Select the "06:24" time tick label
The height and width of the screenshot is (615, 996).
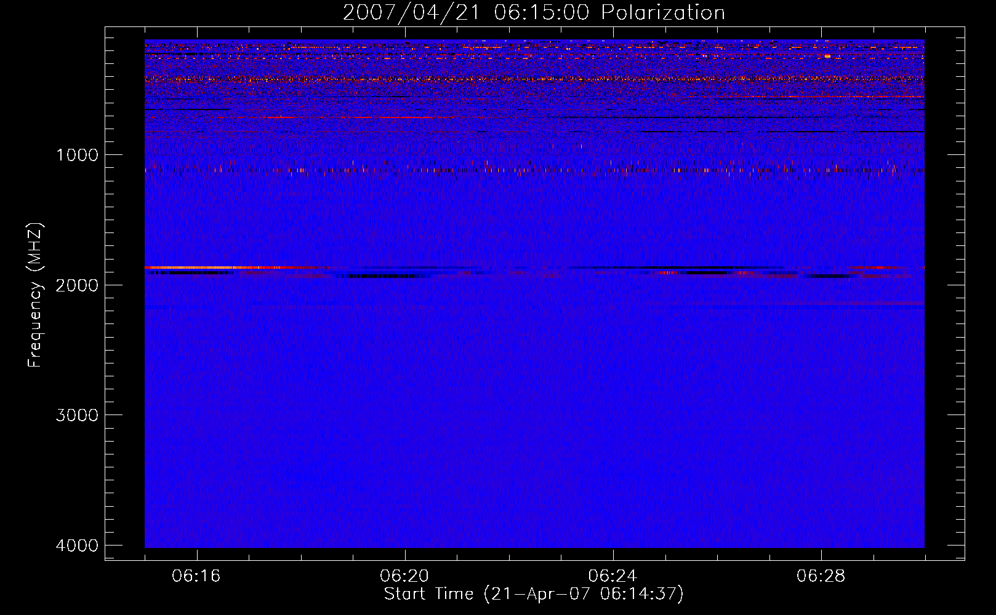(612, 576)
